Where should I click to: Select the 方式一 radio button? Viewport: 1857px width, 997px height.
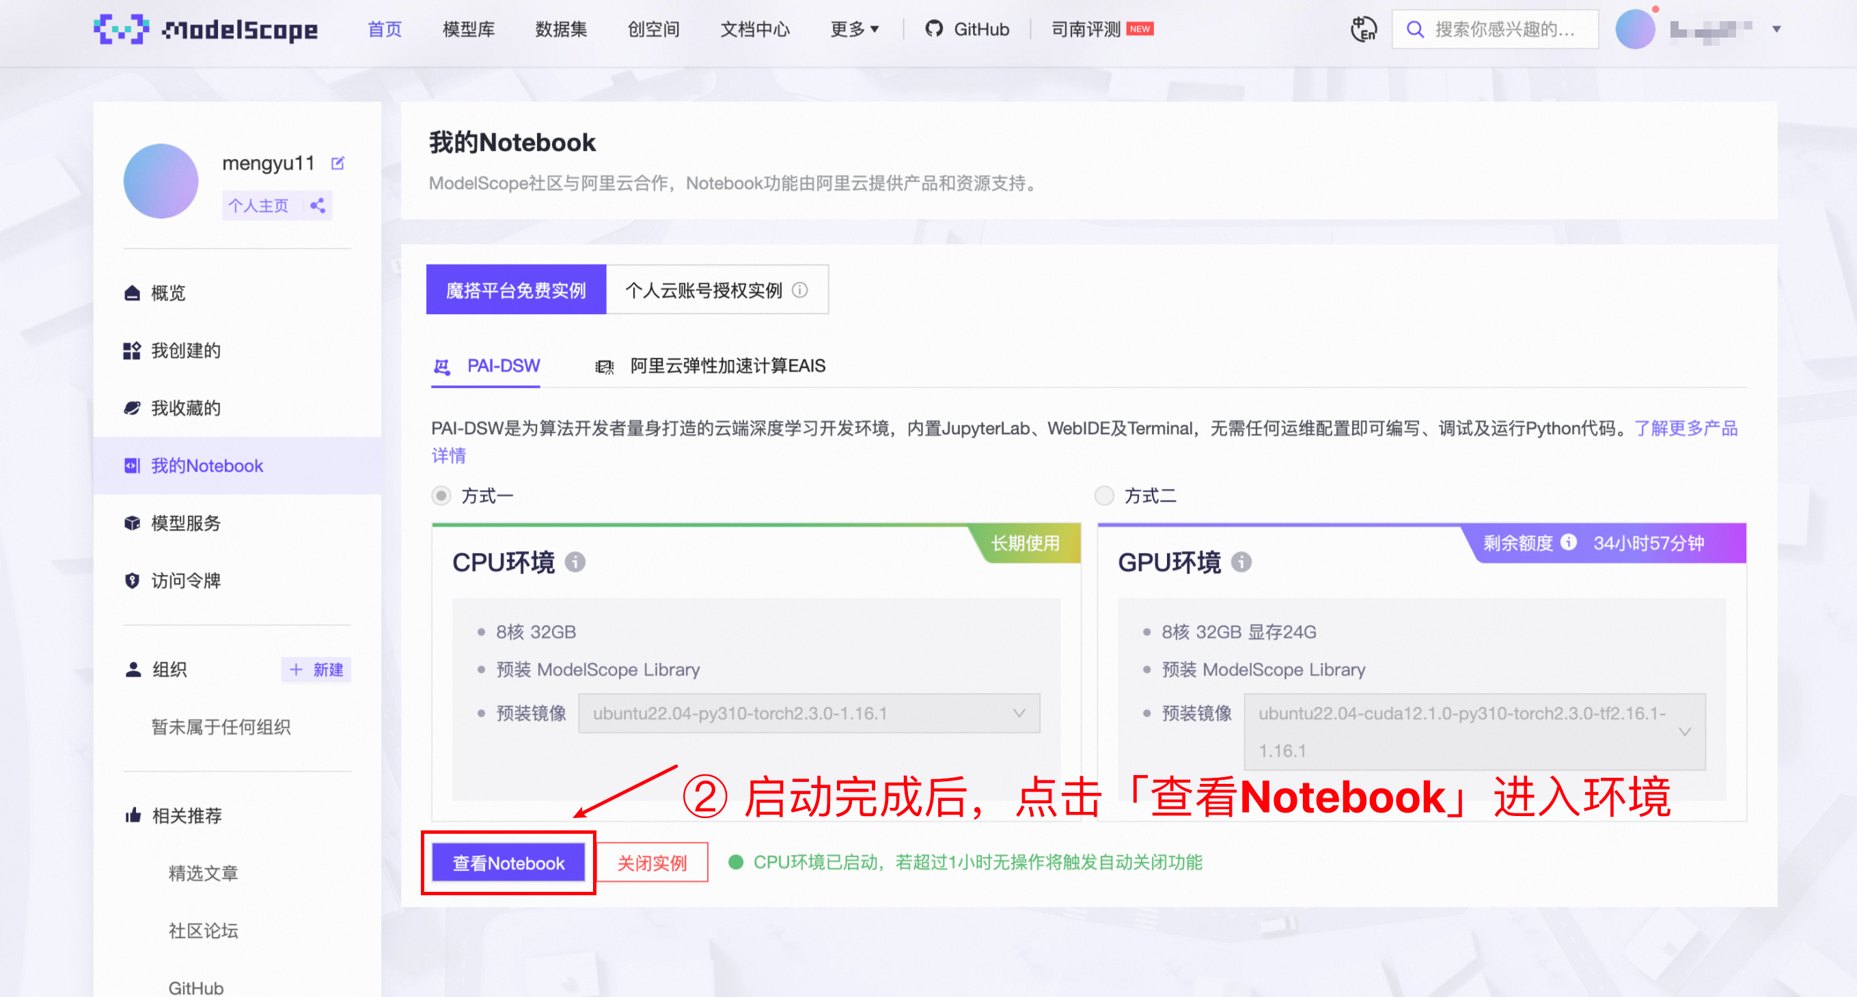pos(441,496)
